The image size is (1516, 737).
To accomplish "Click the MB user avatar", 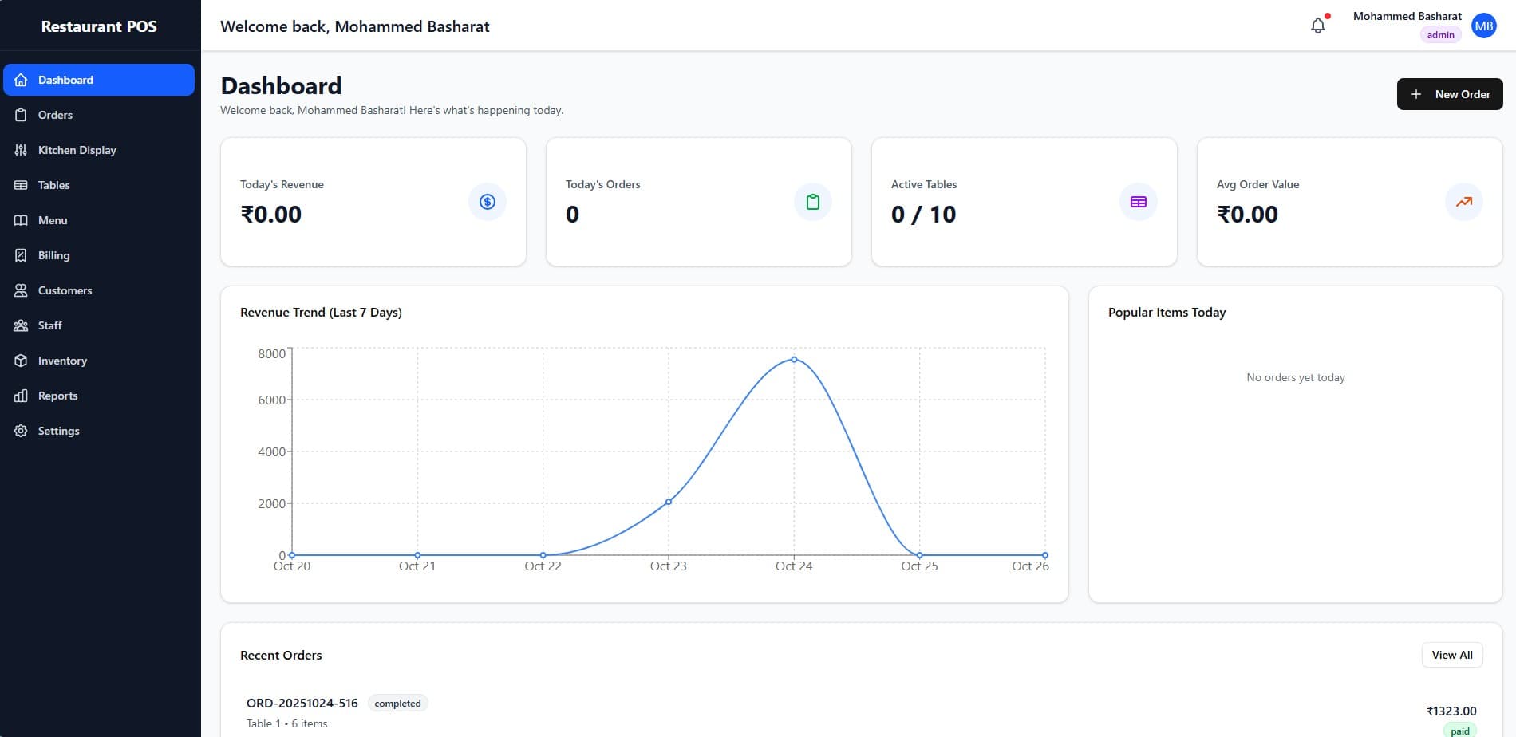I will (1483, 26).
